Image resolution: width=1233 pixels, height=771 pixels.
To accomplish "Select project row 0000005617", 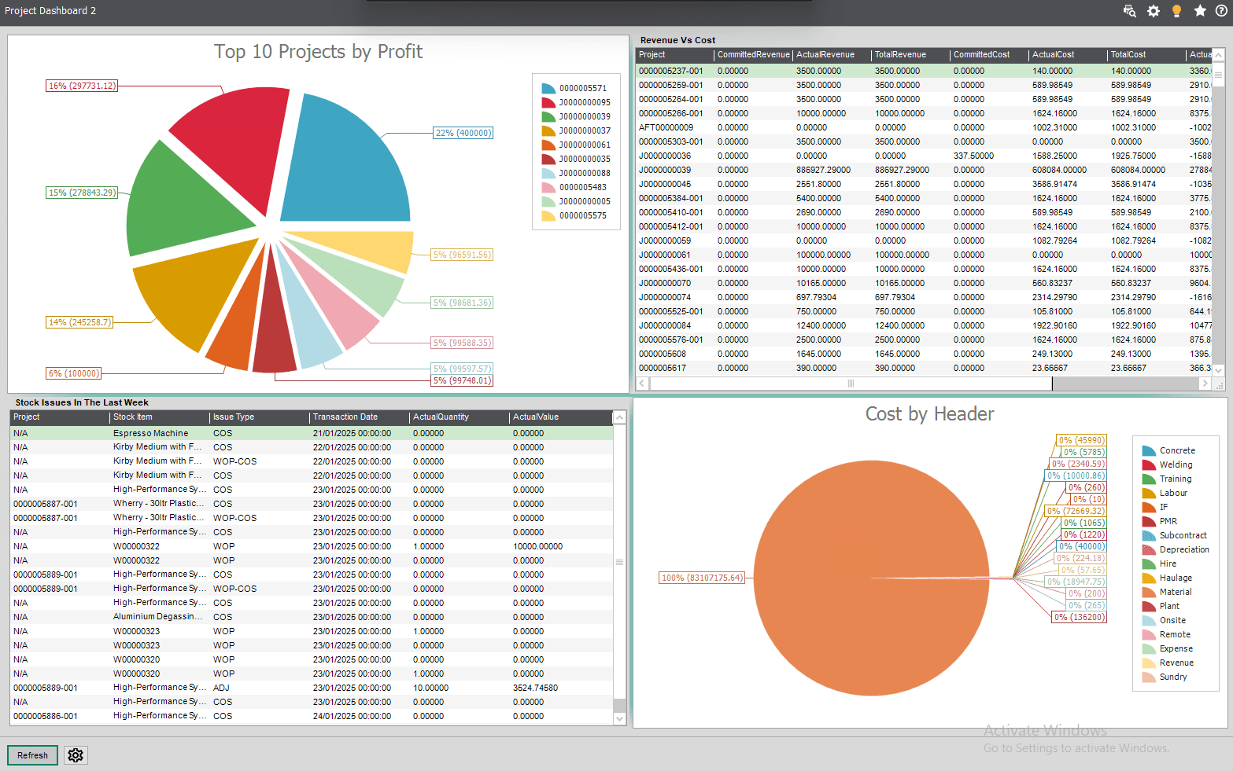I will [924, 368].
